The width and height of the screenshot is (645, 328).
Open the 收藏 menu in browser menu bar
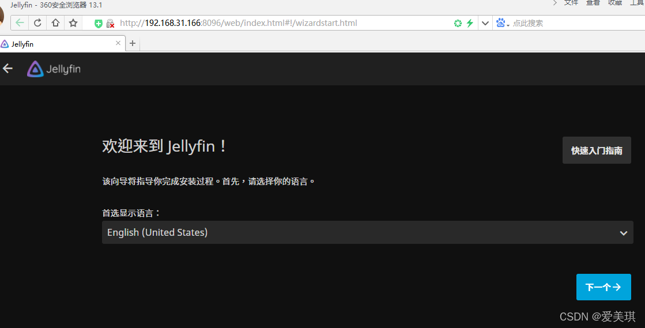click(x=615, y=3)
